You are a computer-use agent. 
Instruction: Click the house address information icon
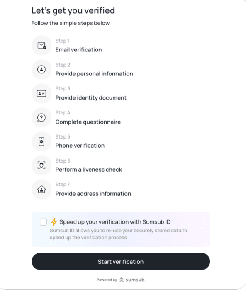coord(41,190)
